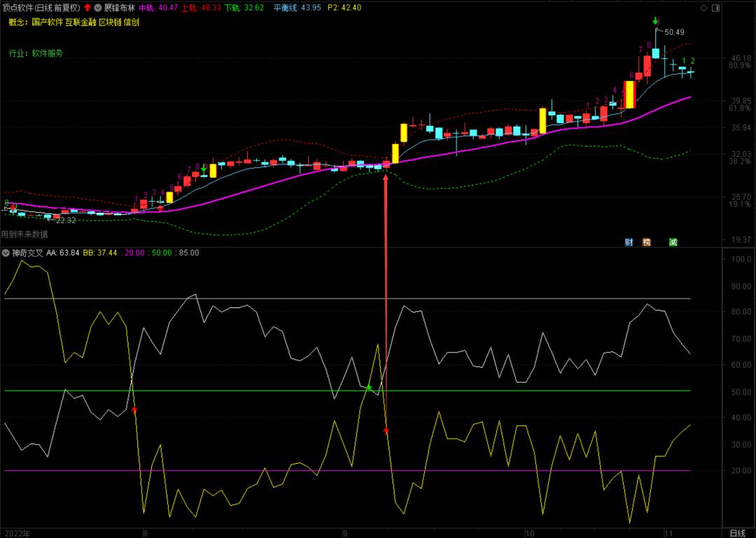Open the 展锋布林 indicator dropdown

pyautogui.click(x=97, y=8)
